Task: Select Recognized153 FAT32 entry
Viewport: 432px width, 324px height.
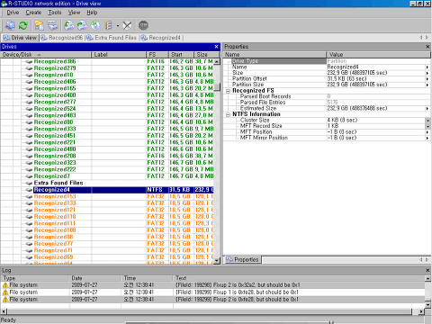Action: [55, 196]
